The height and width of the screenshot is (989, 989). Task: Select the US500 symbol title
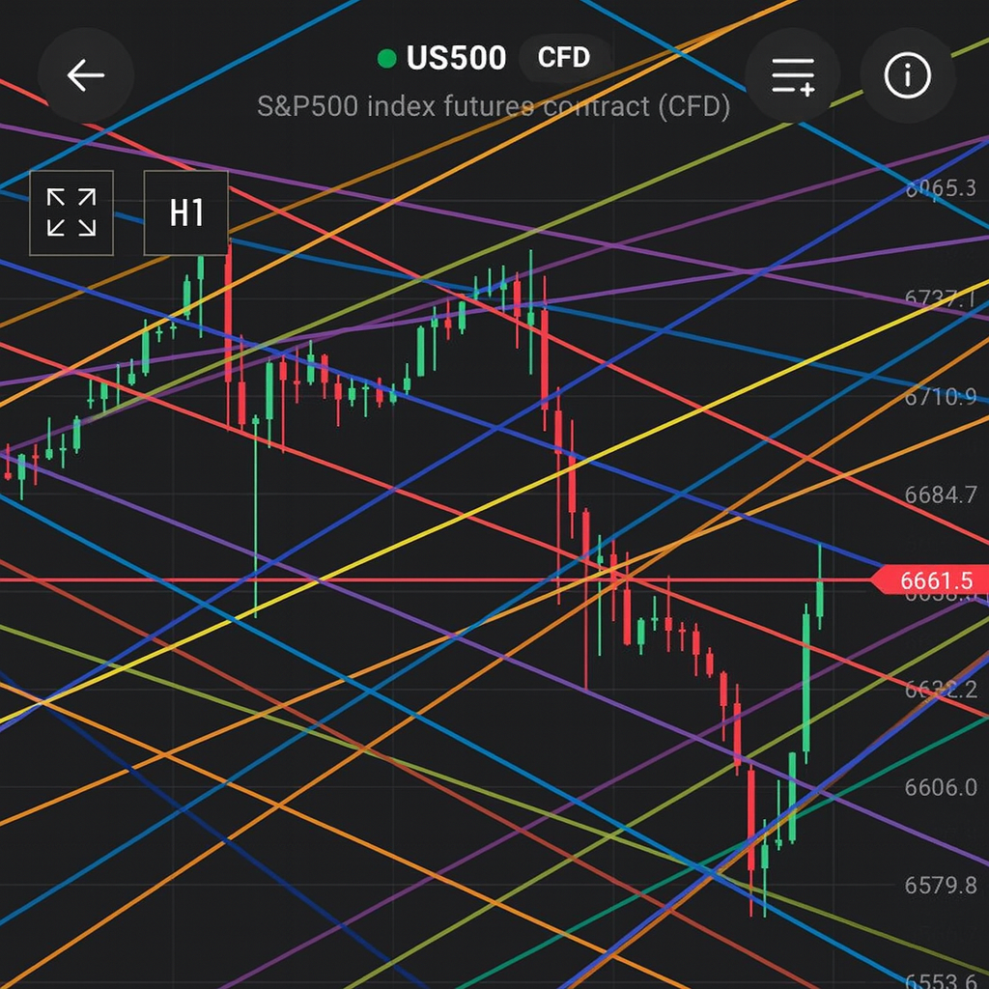click(x=456, y=58)
